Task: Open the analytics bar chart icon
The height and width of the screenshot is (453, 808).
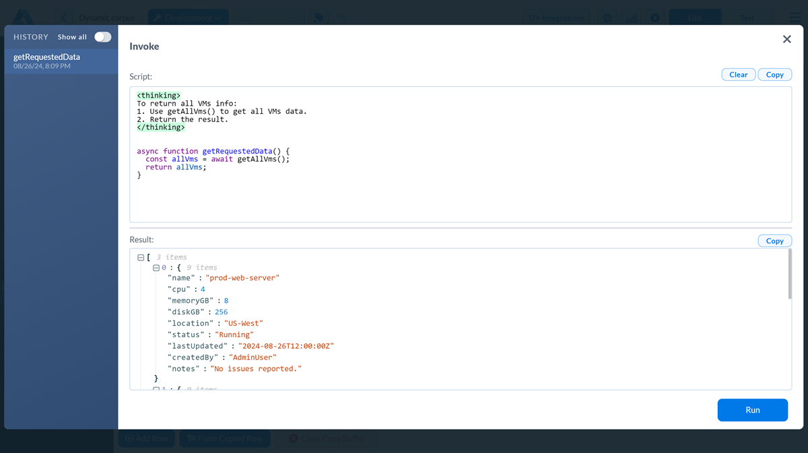Action: [x=631, y=18]
